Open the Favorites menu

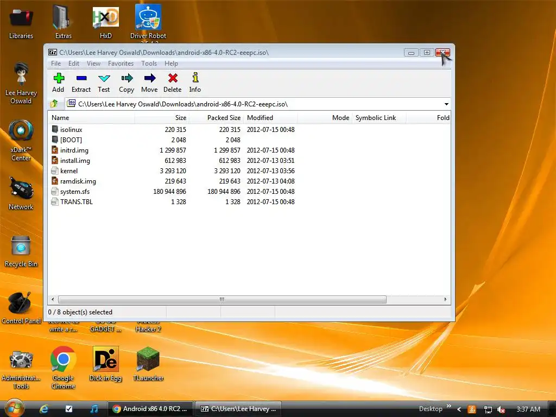point(121,64)
